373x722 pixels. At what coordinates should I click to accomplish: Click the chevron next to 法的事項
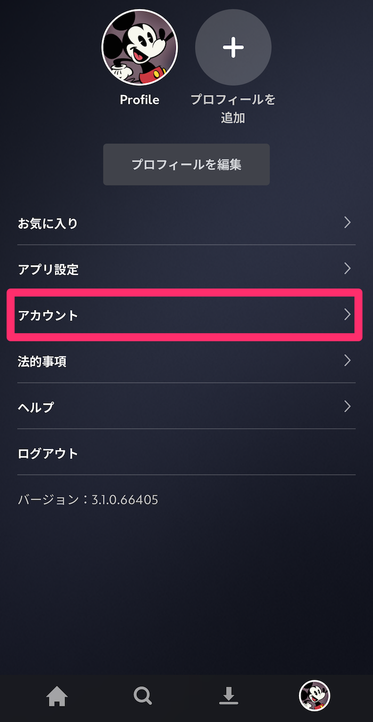347,360
